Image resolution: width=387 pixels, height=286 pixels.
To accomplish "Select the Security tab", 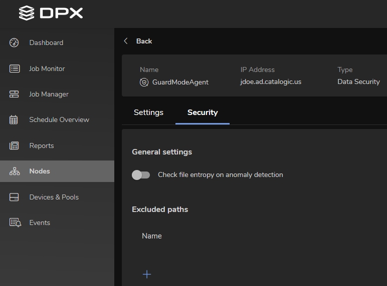I will pos(203,112).
